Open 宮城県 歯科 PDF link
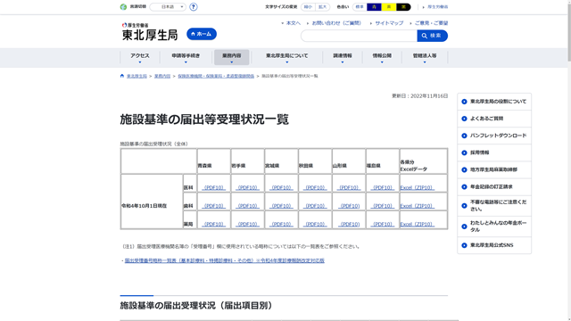Viewport: 571px width, 321px height. 282,206
